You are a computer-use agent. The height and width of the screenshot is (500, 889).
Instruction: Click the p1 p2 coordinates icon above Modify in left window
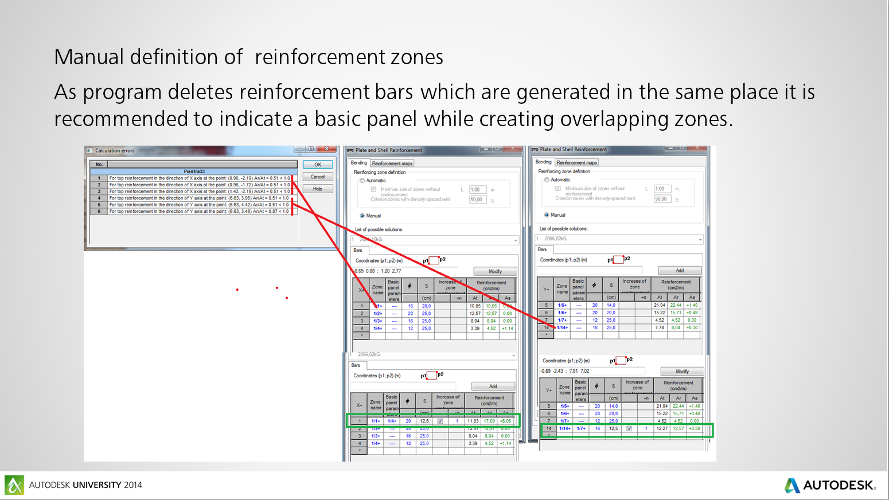pos(434,260)
